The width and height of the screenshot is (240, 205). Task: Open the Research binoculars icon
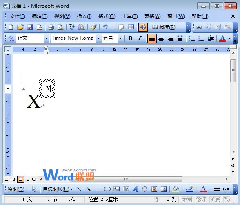[x=82, y=27]
